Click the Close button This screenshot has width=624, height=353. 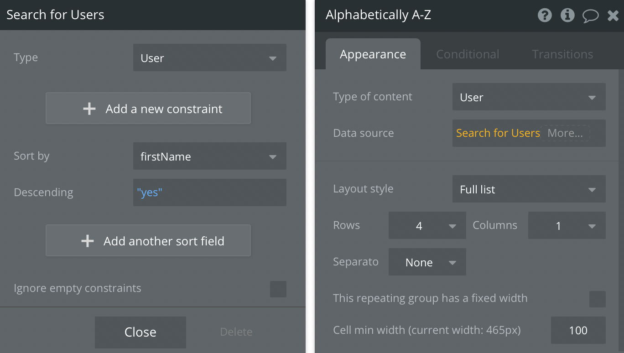coord(140,332)
